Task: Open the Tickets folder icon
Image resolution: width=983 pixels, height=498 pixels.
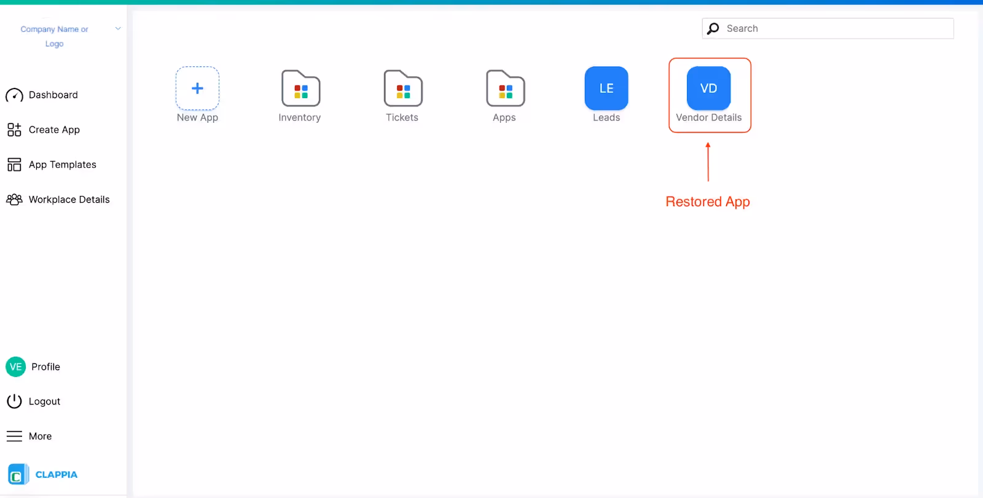Action: click(403, 88)
